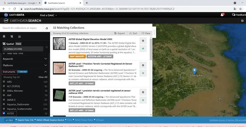
Task: Expand the Keywords filter section
Action: point(25,59)
